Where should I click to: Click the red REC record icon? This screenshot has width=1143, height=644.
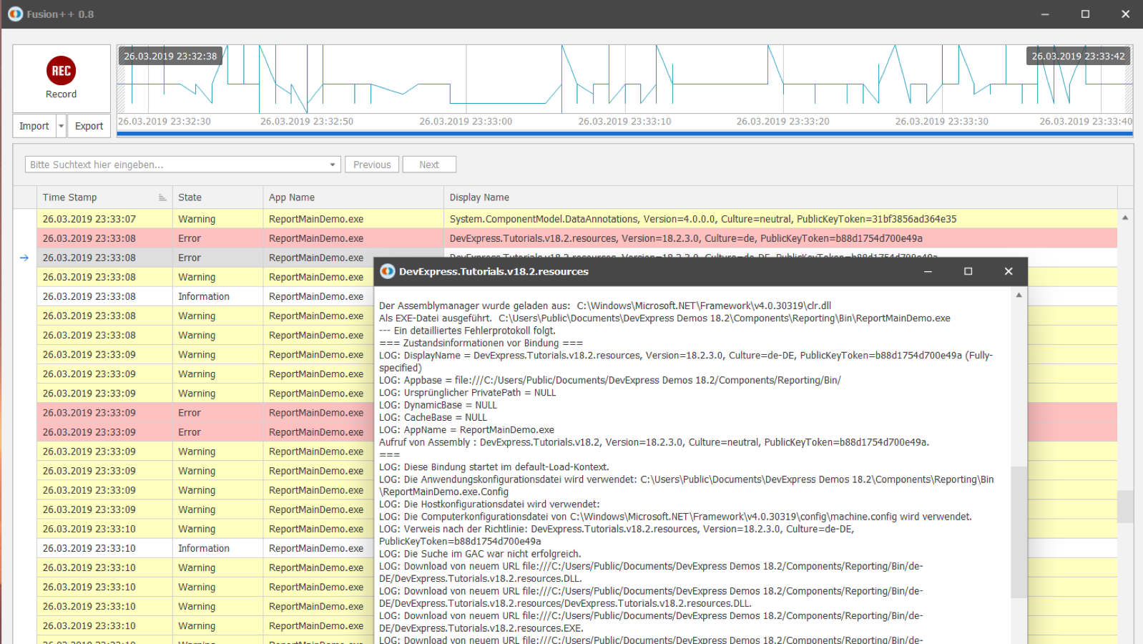click(61, 71)
